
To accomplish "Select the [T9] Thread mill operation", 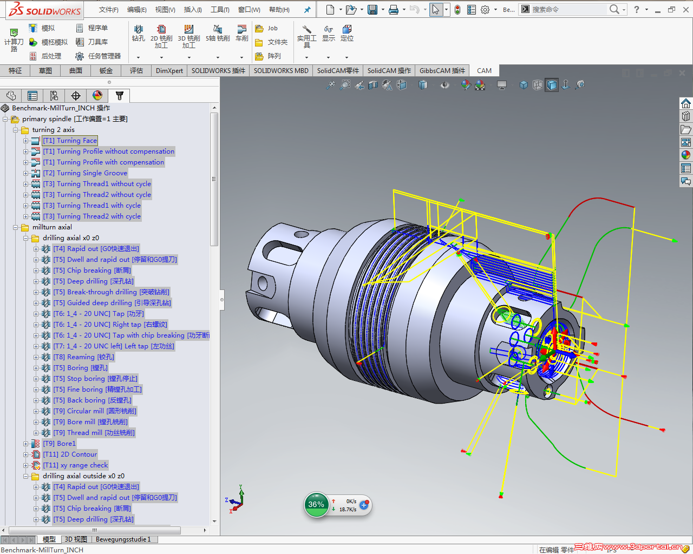I will tap(94, 433).
